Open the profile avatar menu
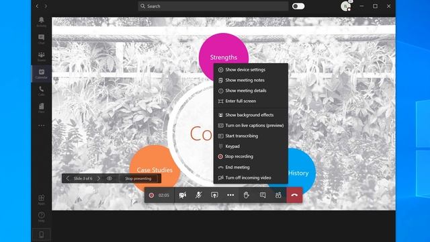Image resolution: width=430 pixels, height=242 pixels. tap(346, 6)
